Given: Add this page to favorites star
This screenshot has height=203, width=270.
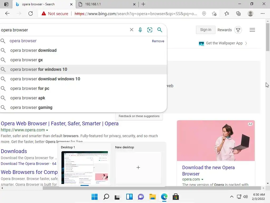Looking at the screenshot, I should pos(214,13).
